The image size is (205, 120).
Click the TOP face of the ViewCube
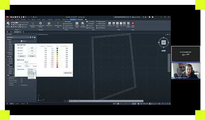tap(164, 42)
